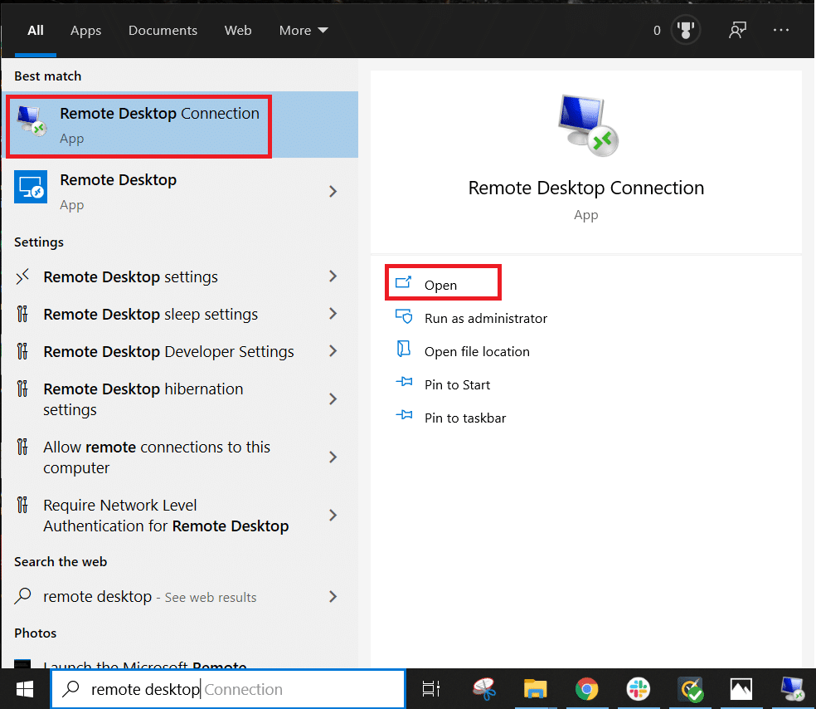Expand the Remote Desktop settings result chevron
Screen dimensions: 816x709
click(x=333, y=276)
